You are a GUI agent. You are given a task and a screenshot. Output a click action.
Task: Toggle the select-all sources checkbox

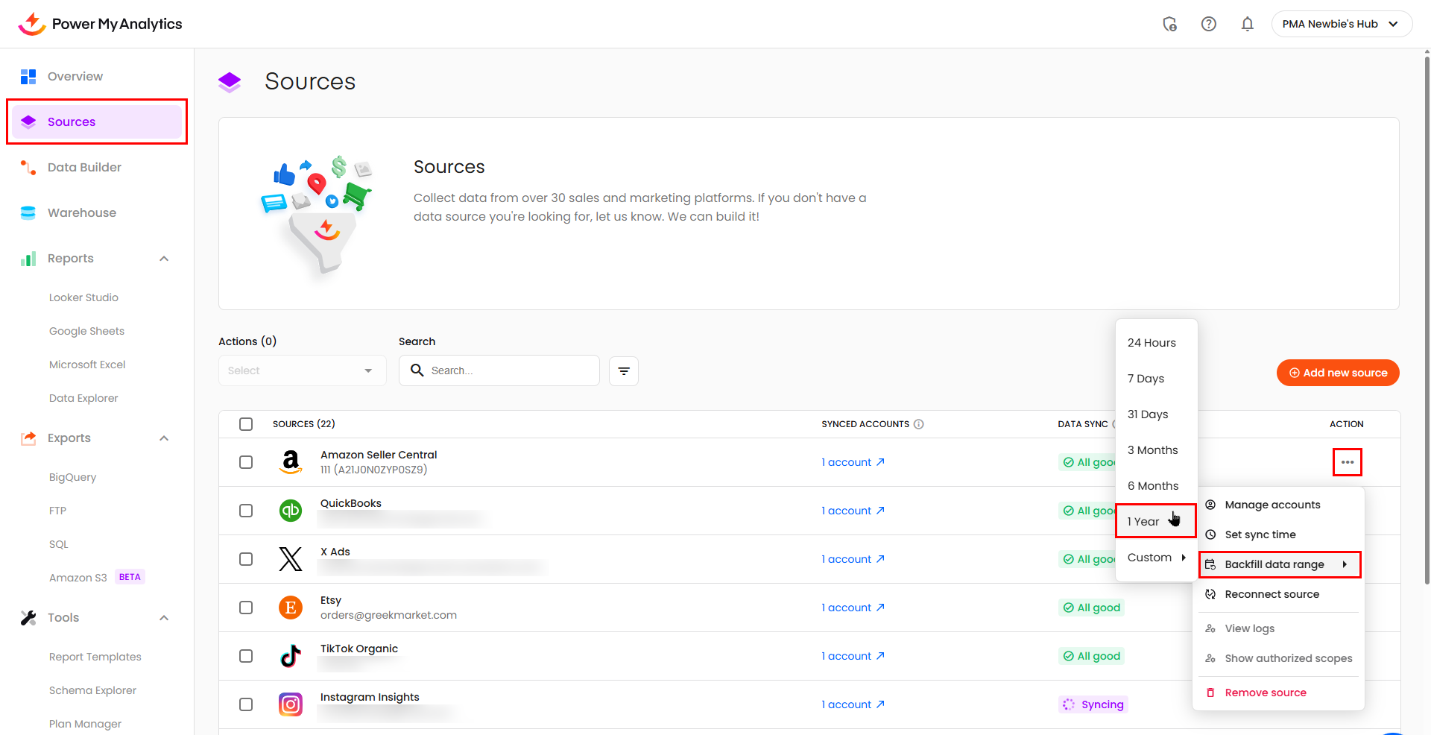point(246,424)
